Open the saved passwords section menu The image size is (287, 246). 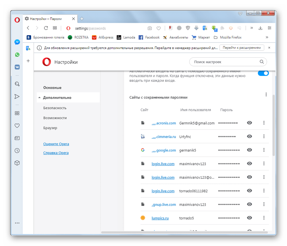click(266, 94)
